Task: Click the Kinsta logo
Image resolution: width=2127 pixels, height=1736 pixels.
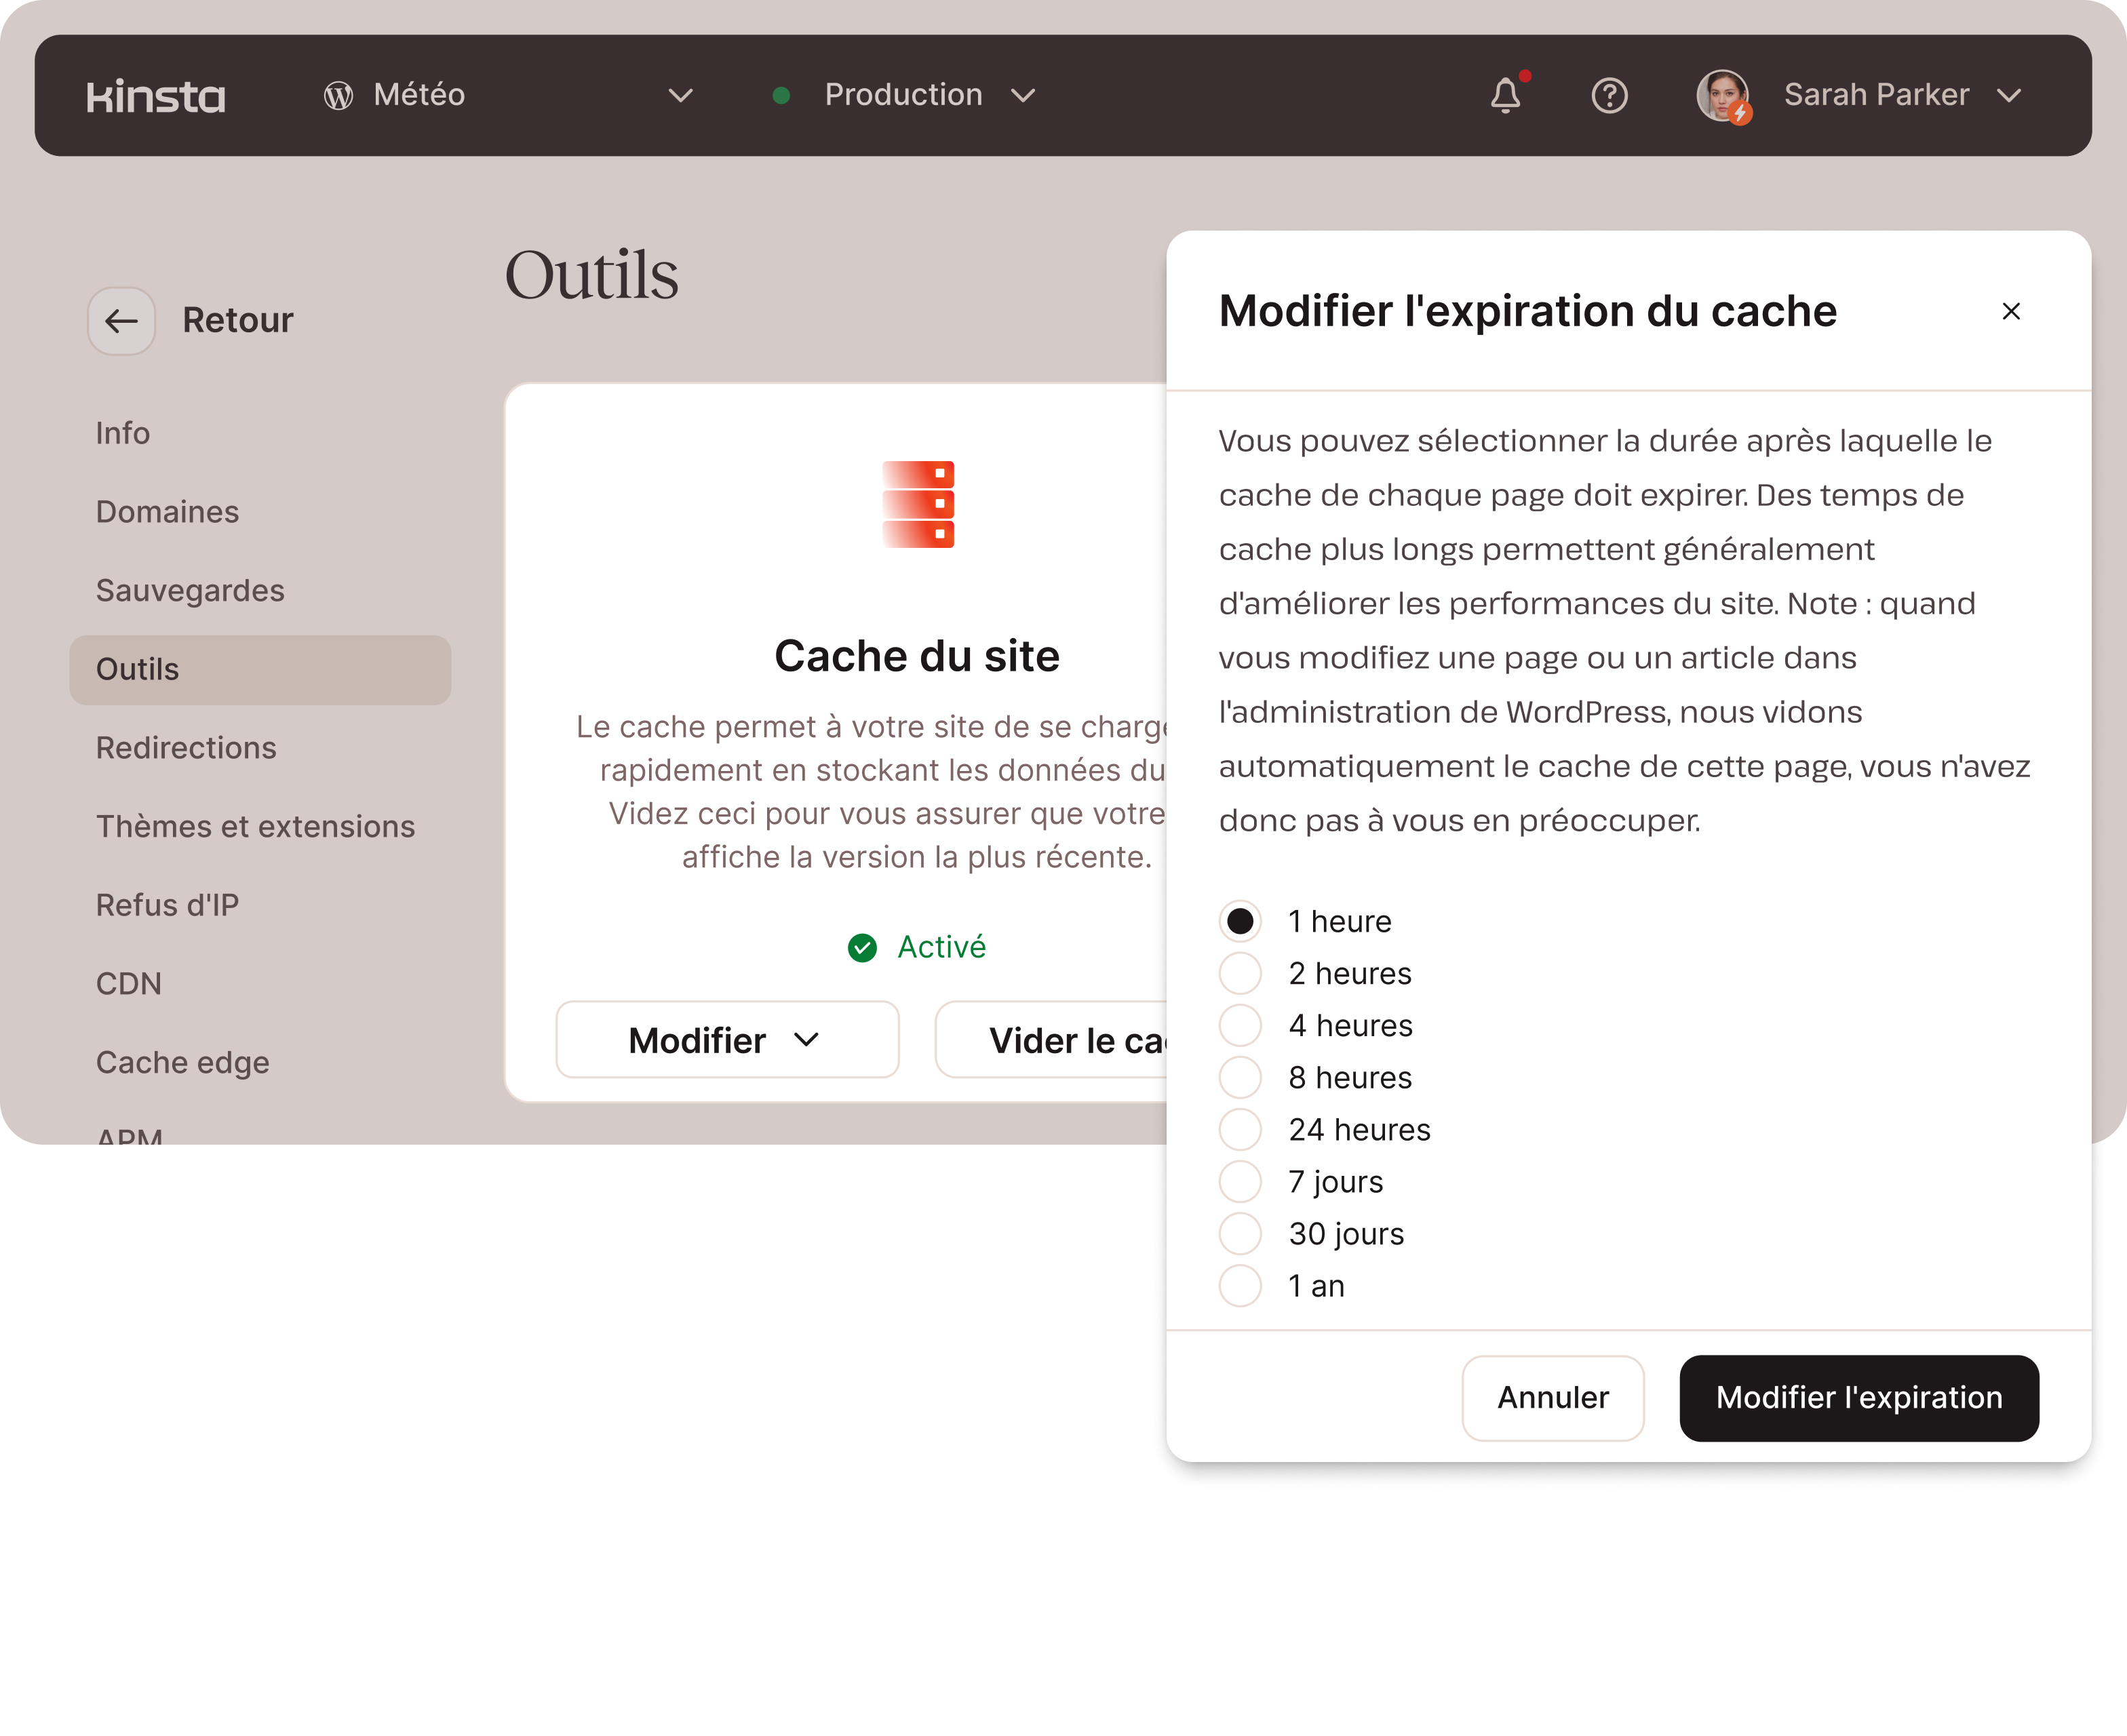Action: [x=156, y=96]
